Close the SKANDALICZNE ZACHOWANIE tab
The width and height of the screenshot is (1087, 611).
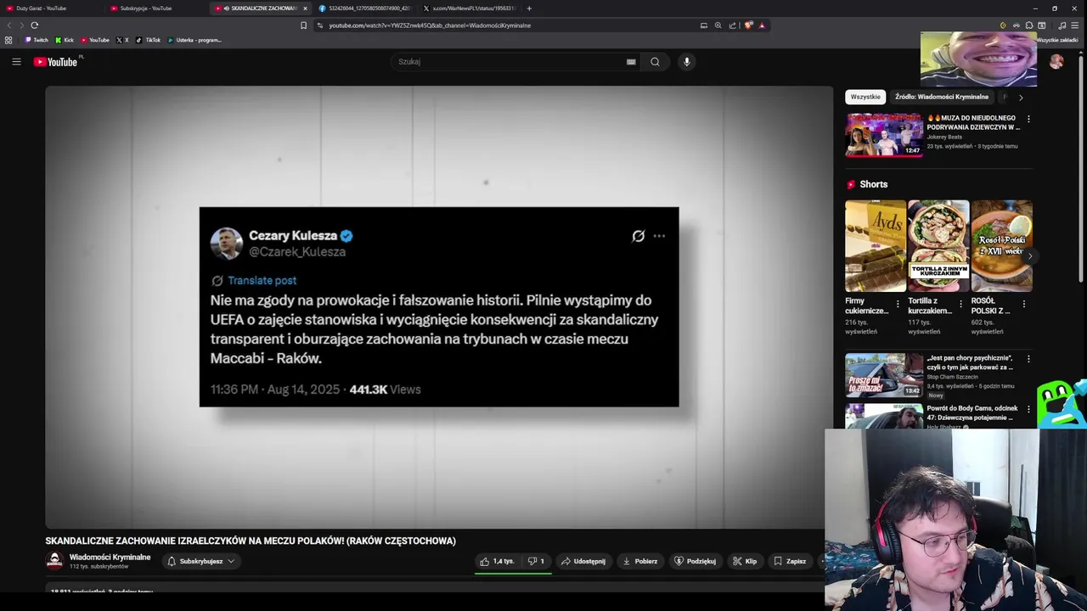coord(305,8)
